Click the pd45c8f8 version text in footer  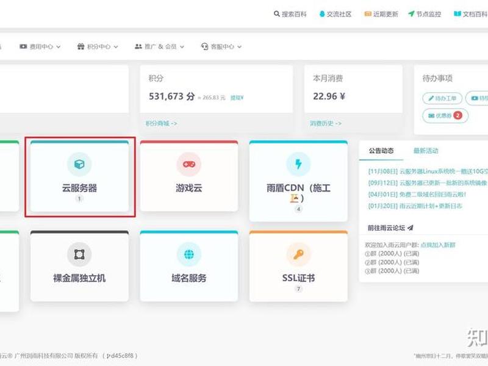pyautogui.click(x=120, y=356)
